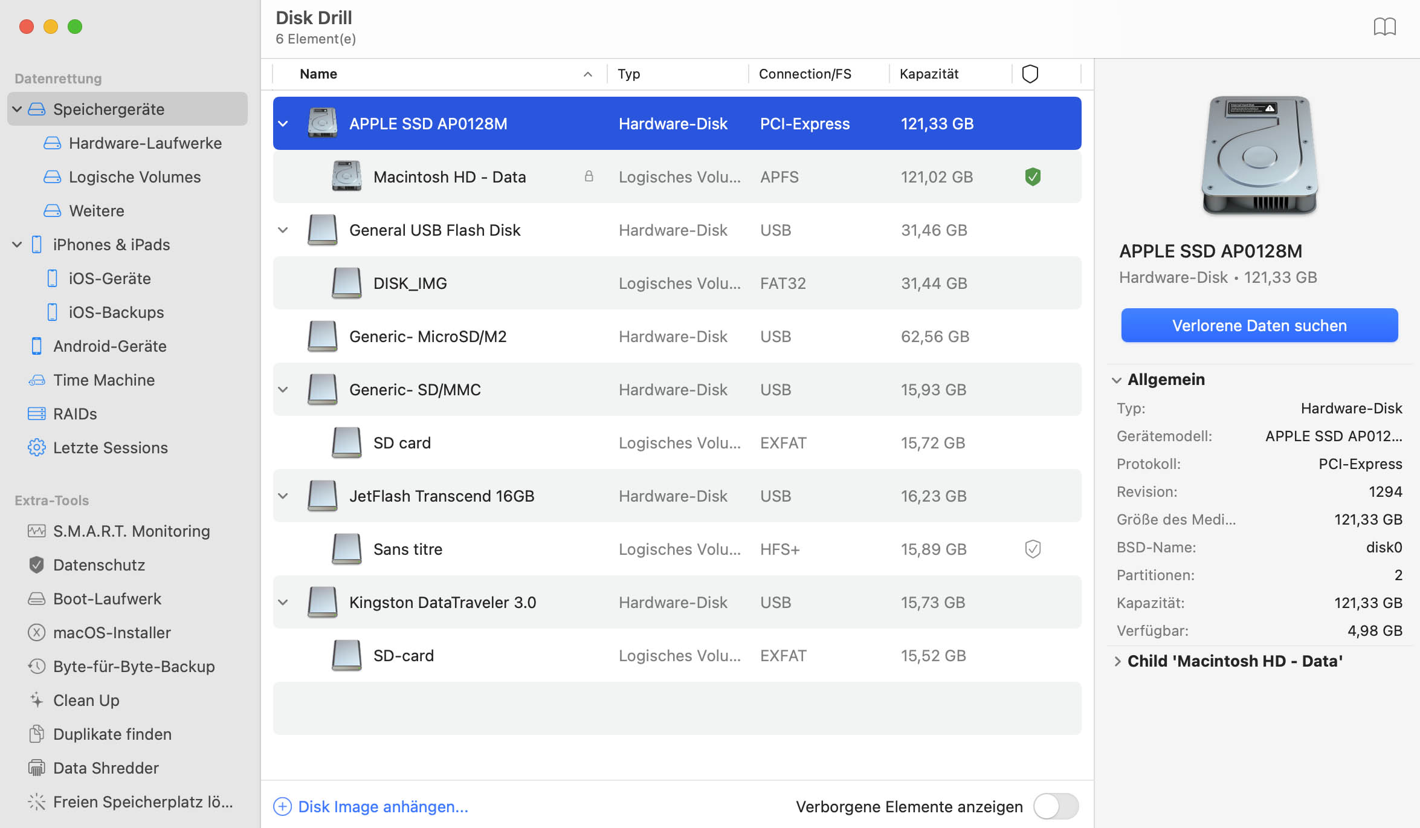
Task: Click the green checkmark status icon for Macintosh HD
Action: [1031, 176]
